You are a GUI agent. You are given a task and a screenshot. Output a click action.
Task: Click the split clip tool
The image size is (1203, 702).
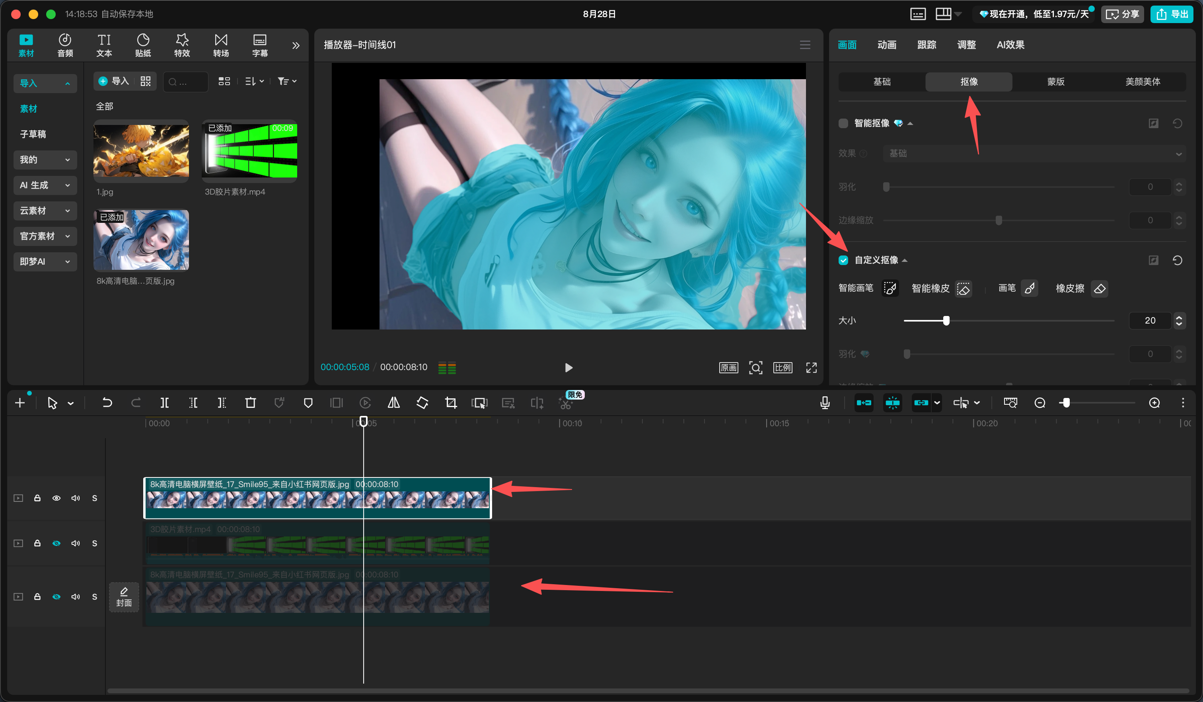point(164,403)
